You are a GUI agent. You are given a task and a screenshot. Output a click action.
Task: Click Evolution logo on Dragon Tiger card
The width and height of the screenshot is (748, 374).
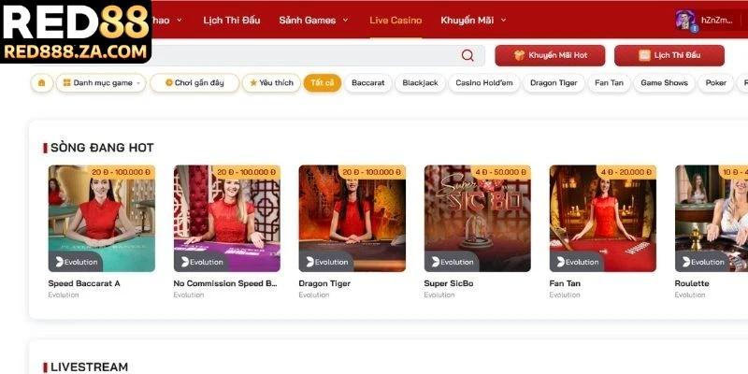[325, 262]
